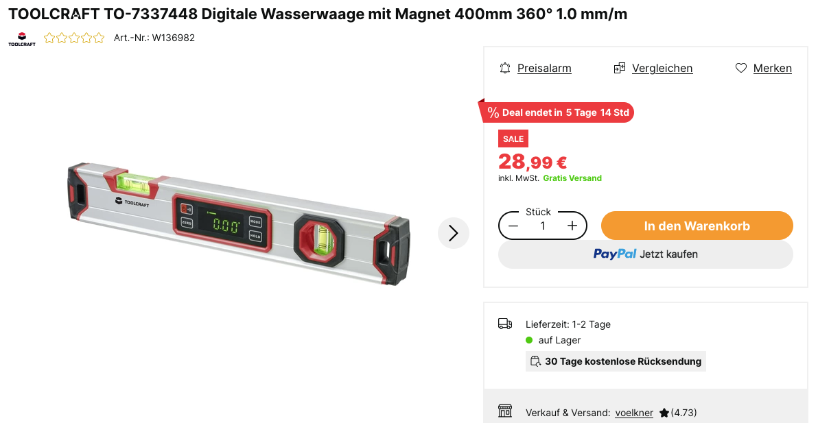
Task: Click the five-star rating row
Action: tap(74, 38)
